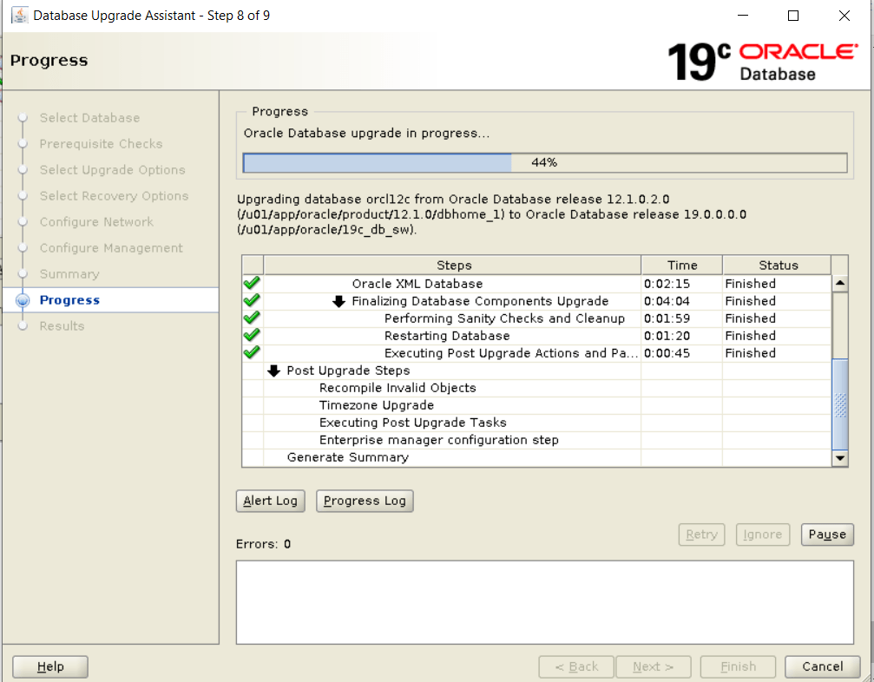The height and width of the screenshot is (682, 874).
Task: Open the Alert Log
Action: pyautogui.click(x=270, y=501)
